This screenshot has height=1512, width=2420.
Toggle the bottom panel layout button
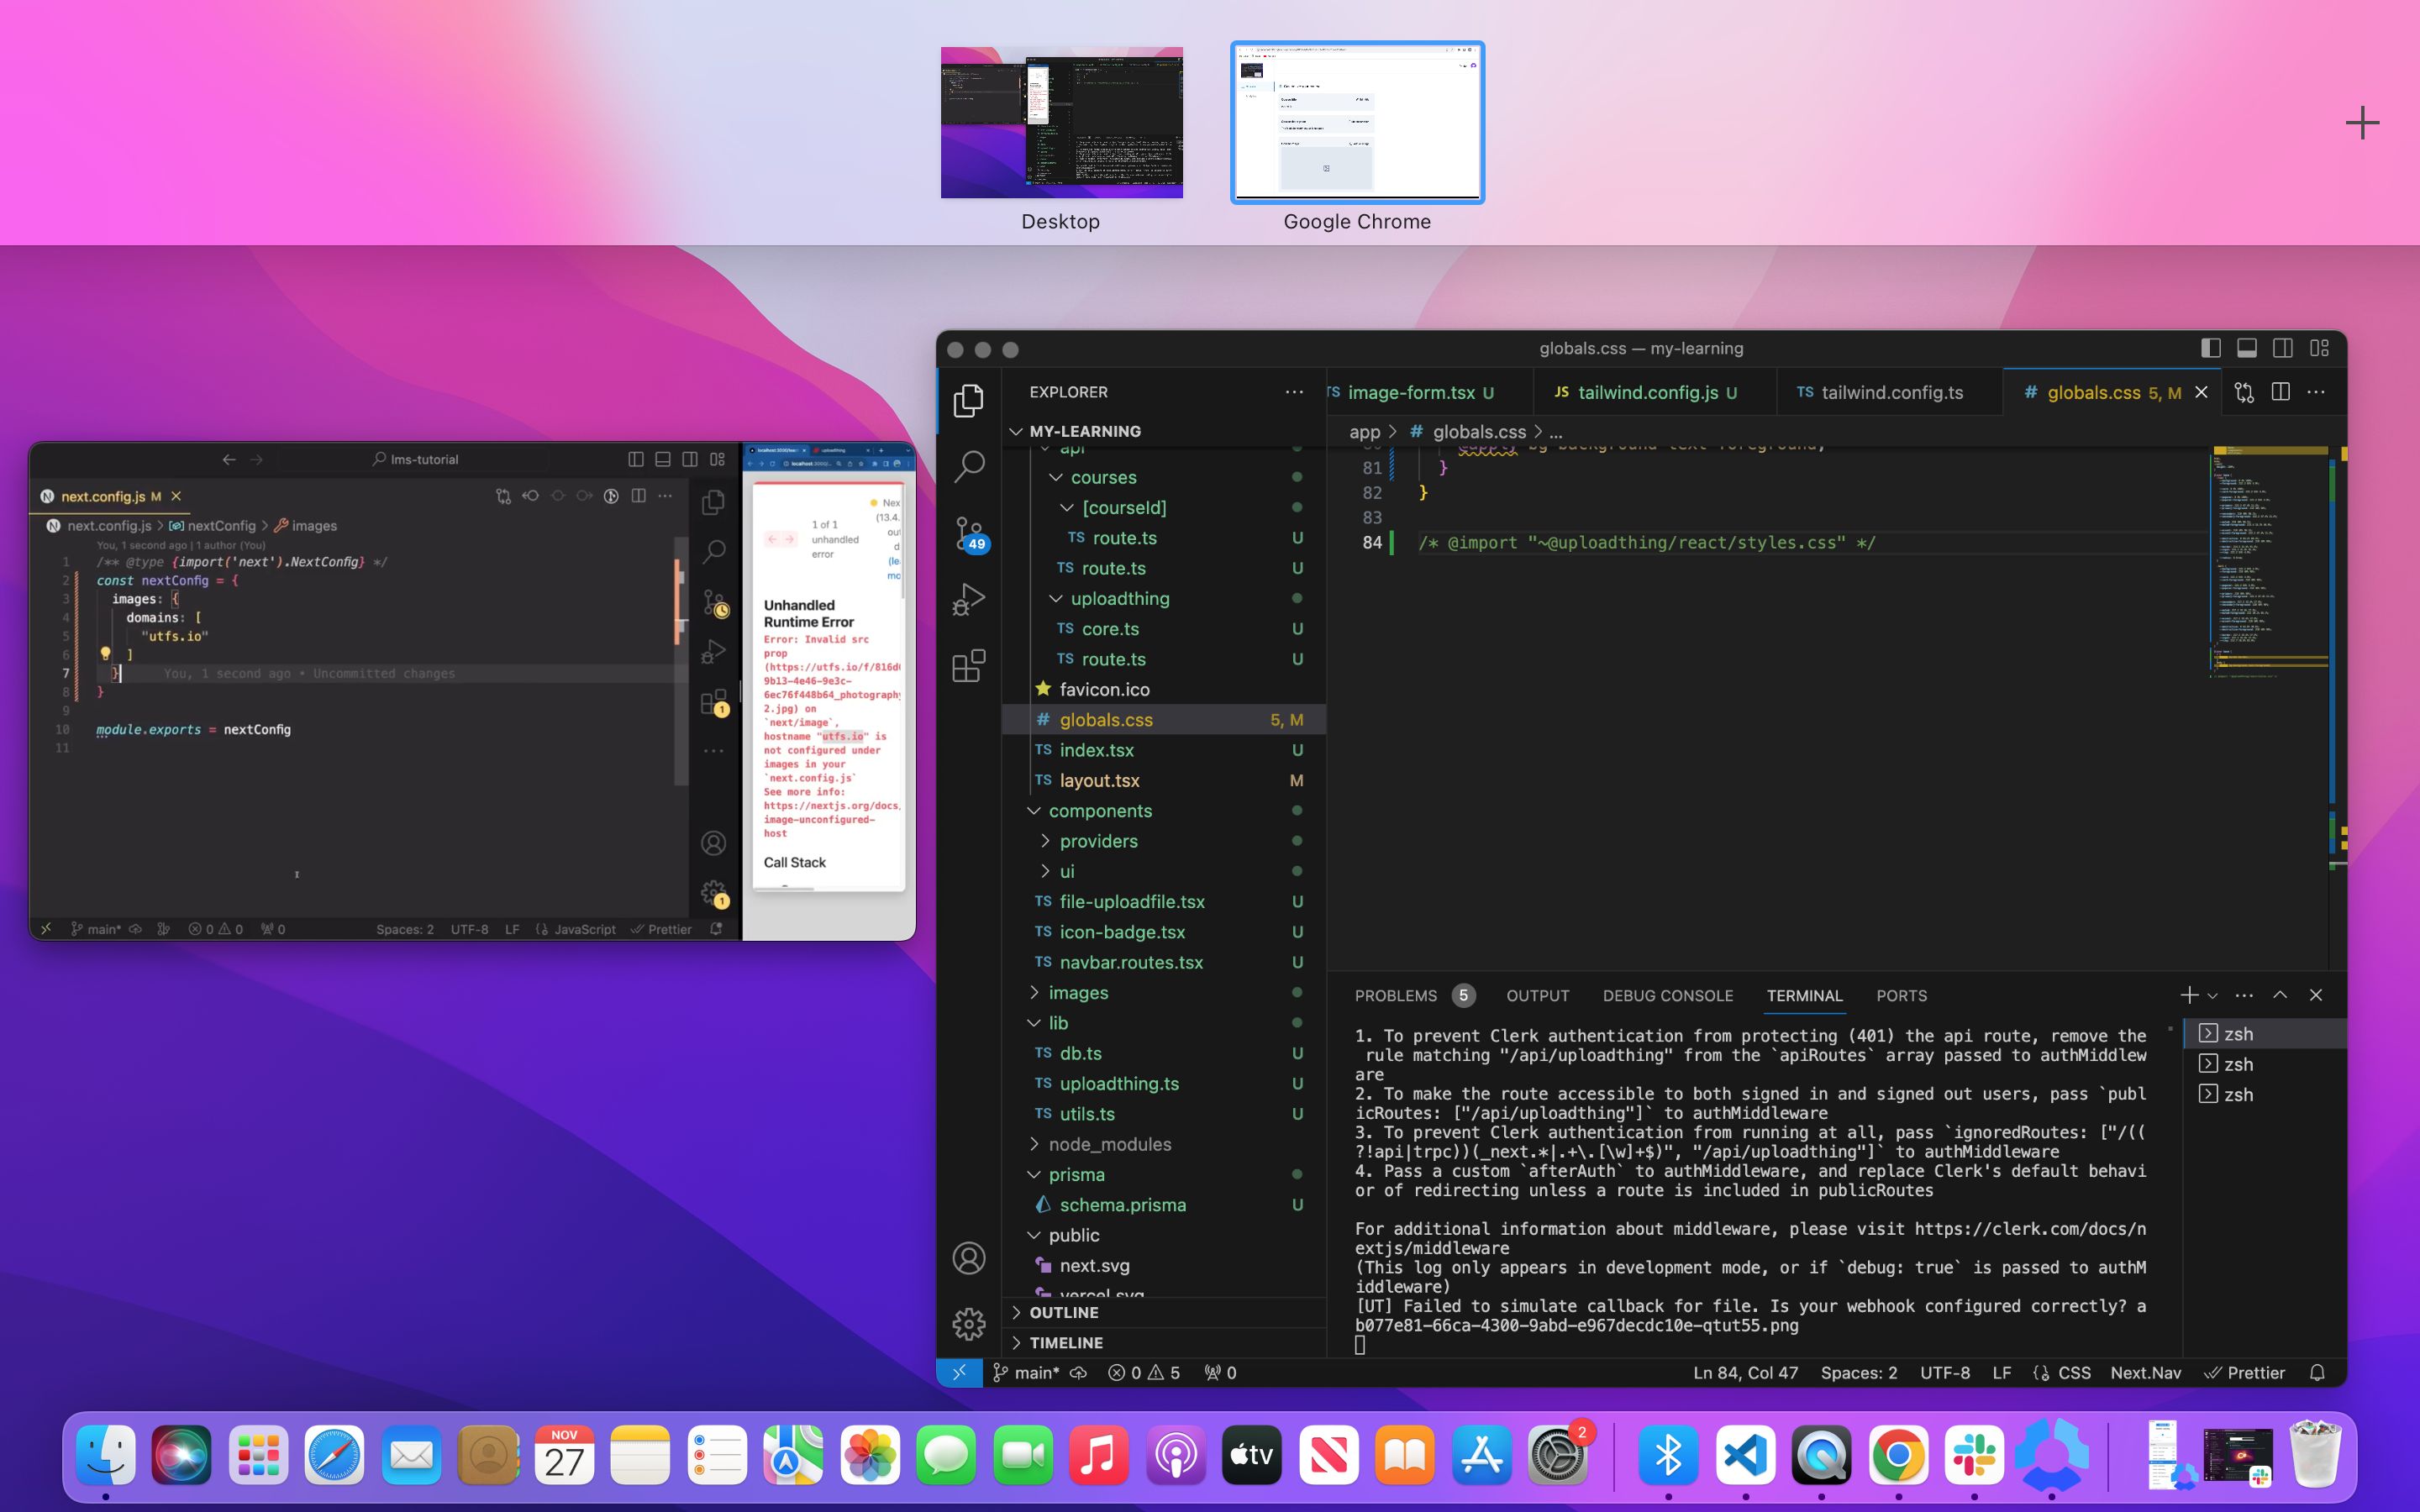tap(2246, 348)
